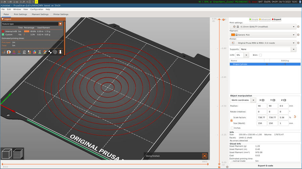The height and width of the screenshot is (169, 302).
Task: Mirror object along X axis icon
Action: tap(263, 100)
